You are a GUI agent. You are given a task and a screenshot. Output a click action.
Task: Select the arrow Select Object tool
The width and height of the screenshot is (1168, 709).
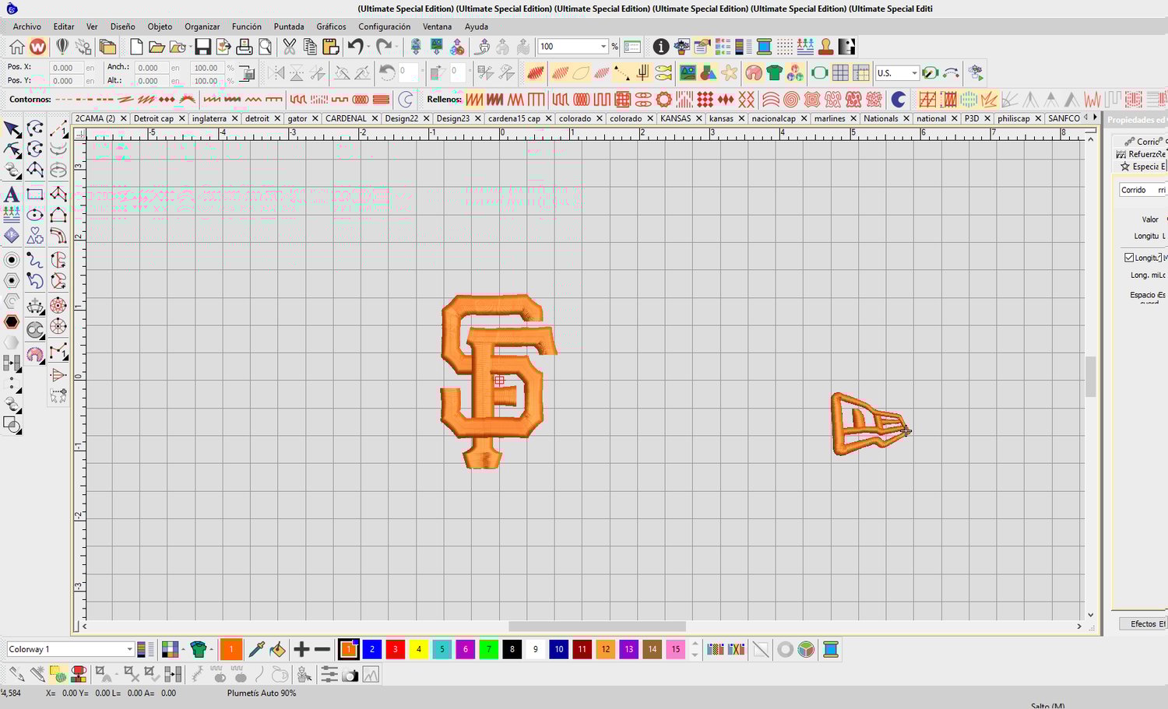[12, 129]
